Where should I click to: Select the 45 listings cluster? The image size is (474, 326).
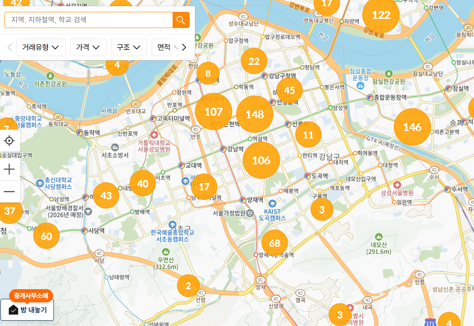click(x=289, y=90)
